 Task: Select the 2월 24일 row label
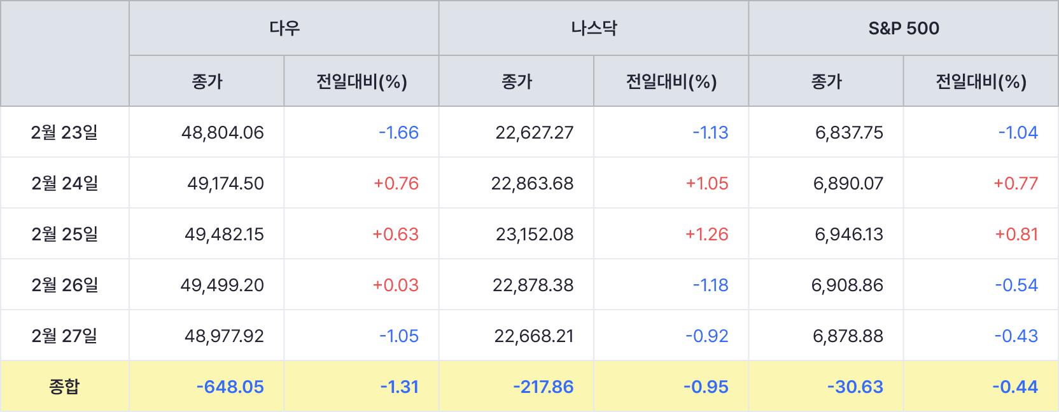(x=64, y=183)
